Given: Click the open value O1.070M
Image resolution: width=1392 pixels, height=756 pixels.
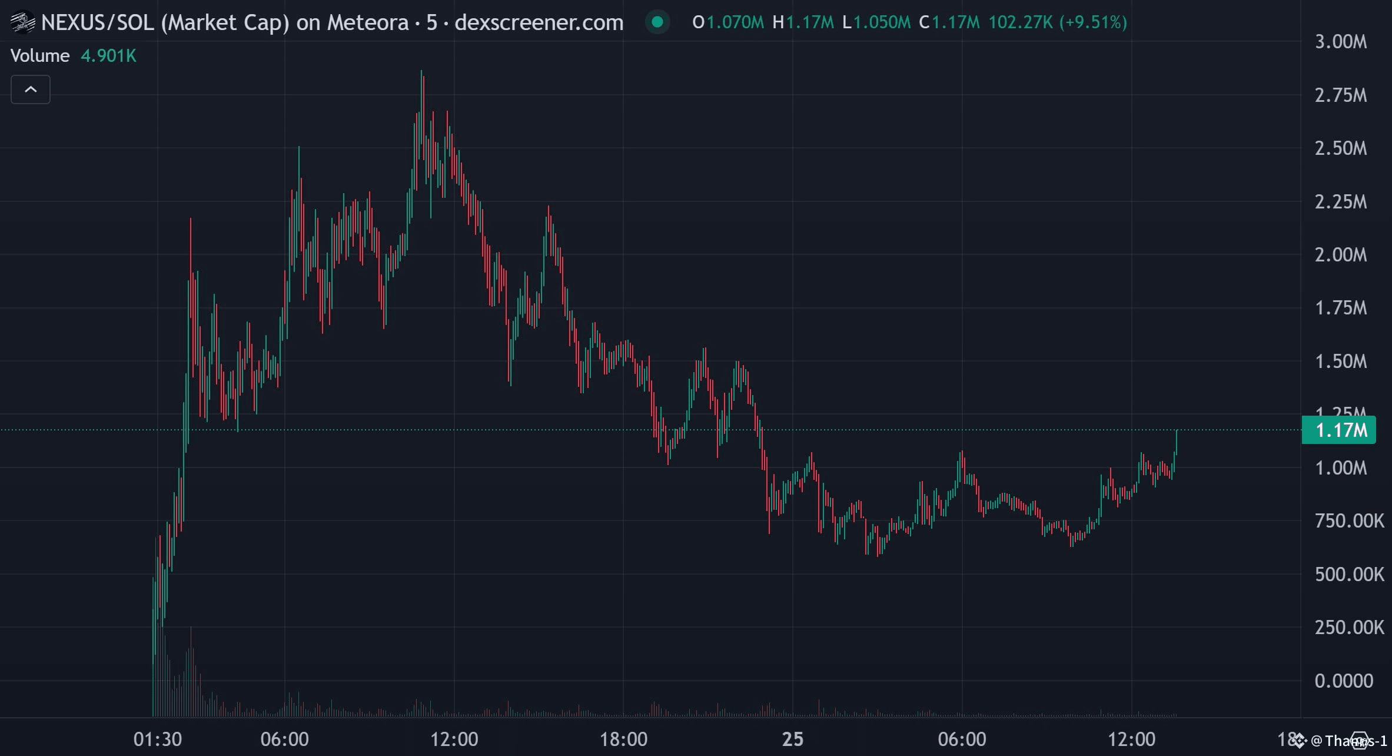Looking at the screenshot, I should point(728,22).
